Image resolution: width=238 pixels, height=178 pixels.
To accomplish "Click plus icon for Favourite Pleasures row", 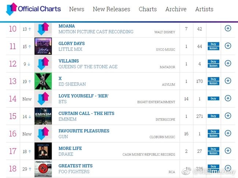I will (x=228, y=133).
